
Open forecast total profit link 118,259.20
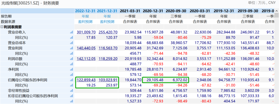pos(108,59)
